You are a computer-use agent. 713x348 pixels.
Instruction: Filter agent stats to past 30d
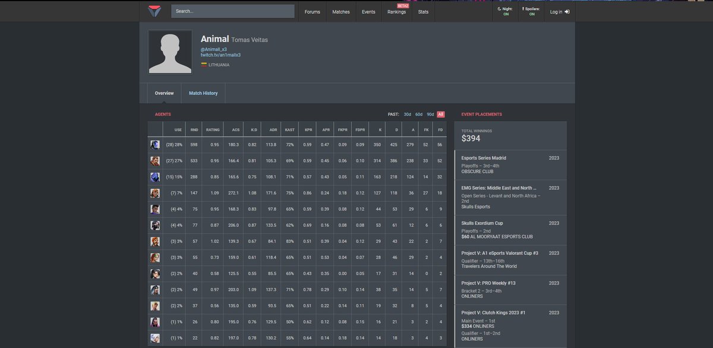pos(408,114)
